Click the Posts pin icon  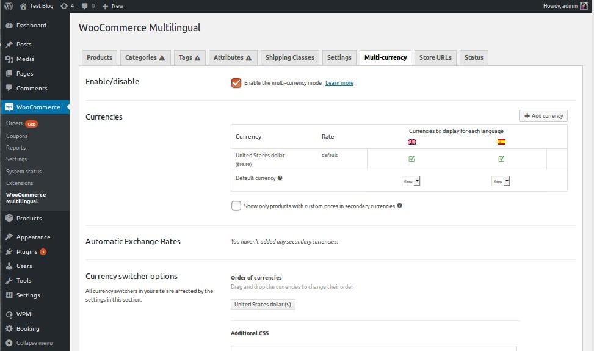point(9,45)
